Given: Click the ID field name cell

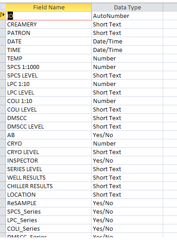Looking at the screenshot, I should point(49,16).
